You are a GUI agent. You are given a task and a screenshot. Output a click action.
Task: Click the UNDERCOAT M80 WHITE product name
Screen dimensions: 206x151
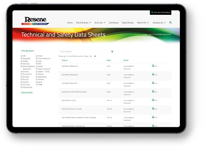pos(70,75)
